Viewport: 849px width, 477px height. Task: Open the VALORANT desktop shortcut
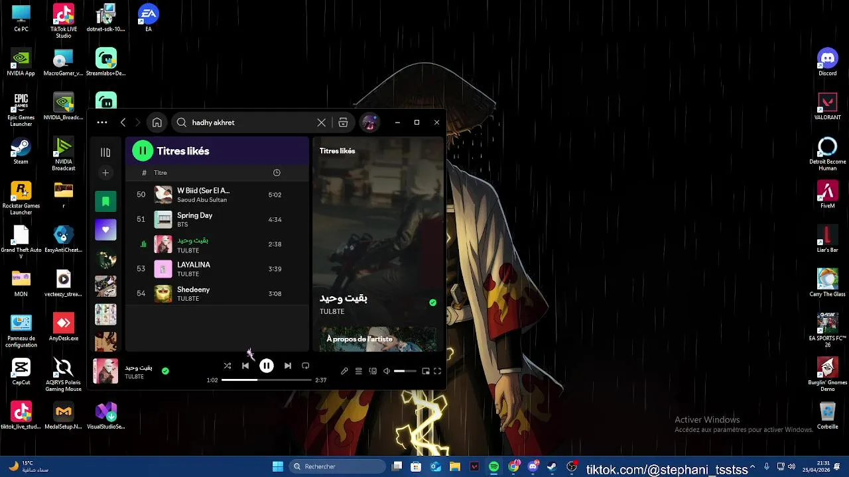[827, 107]
